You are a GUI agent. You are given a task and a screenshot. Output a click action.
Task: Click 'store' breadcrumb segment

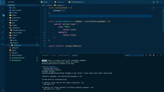[43, 5]
